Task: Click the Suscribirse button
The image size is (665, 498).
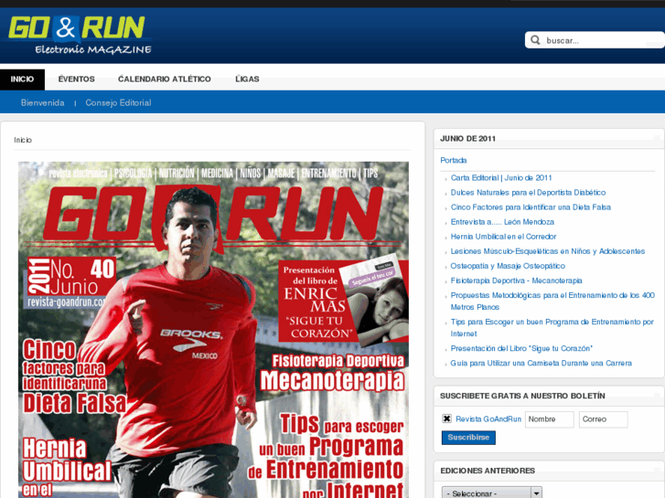Action: click(x=468, y=438)
